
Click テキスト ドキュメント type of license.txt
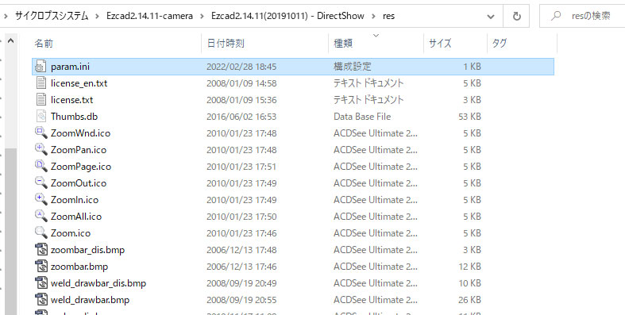coord(368,100)
